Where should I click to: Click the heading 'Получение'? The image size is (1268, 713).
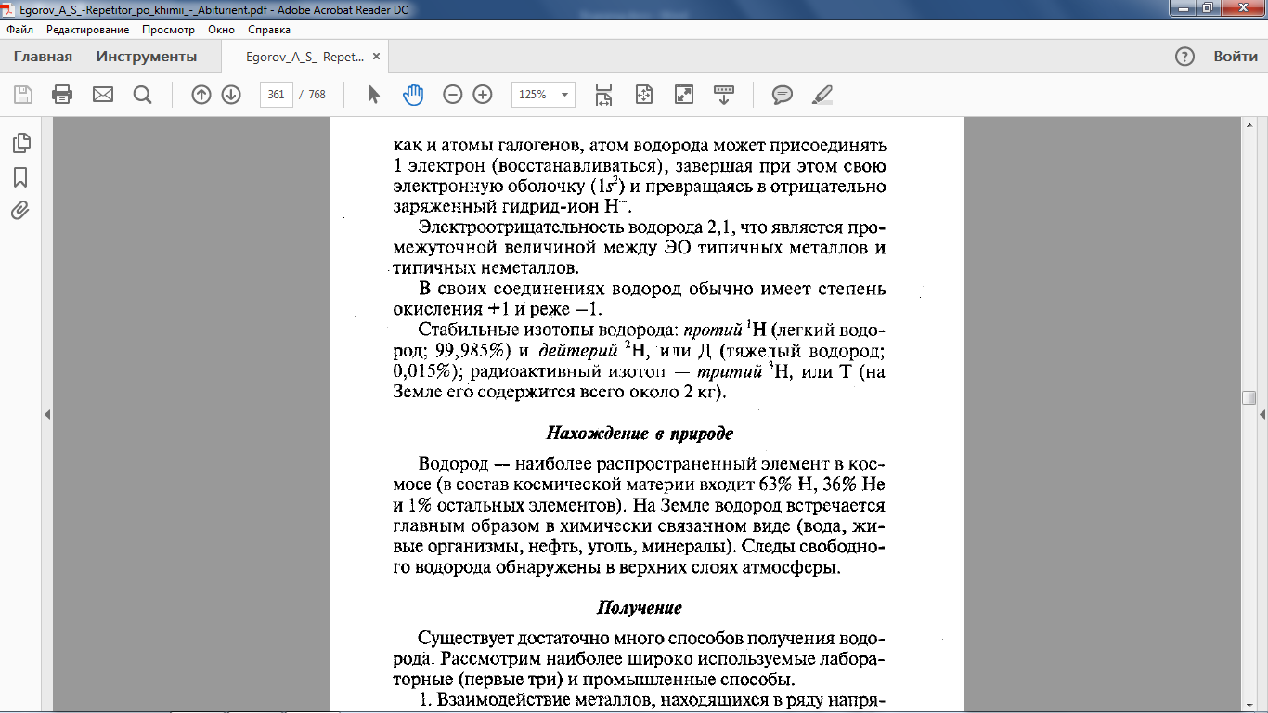pyautogui.click(x=639, y=608)
